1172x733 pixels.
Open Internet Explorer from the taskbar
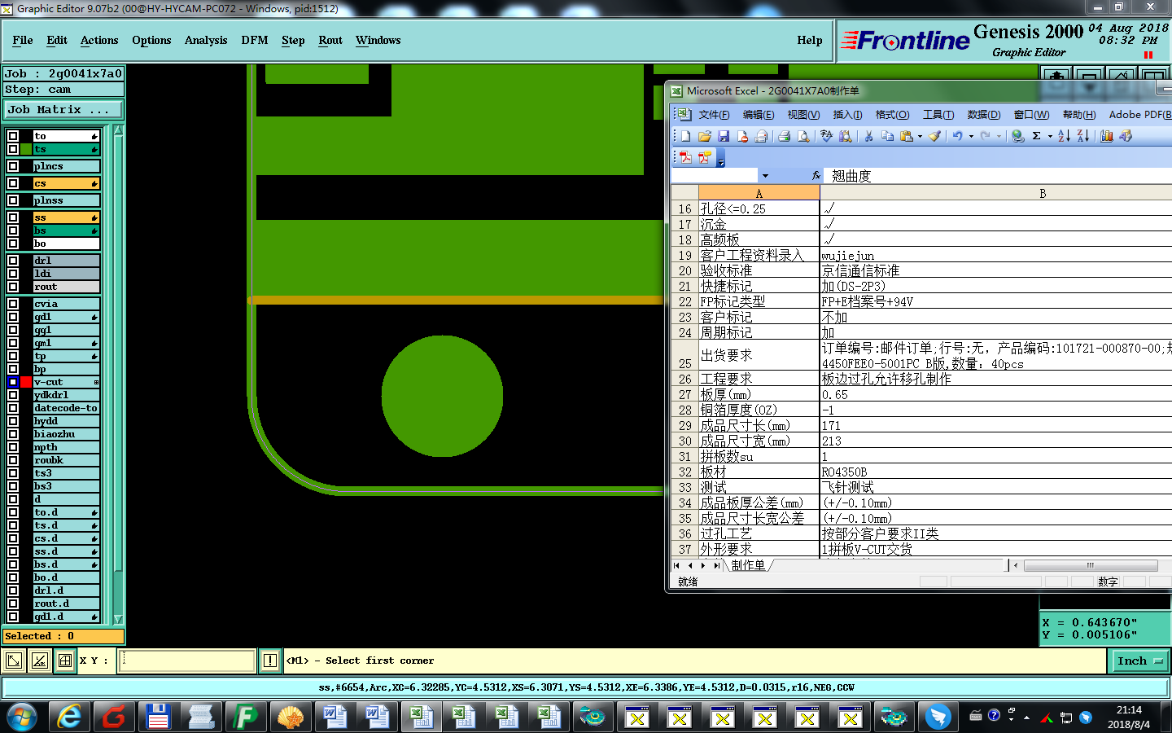pyautogui.click(x=70, y=717)
